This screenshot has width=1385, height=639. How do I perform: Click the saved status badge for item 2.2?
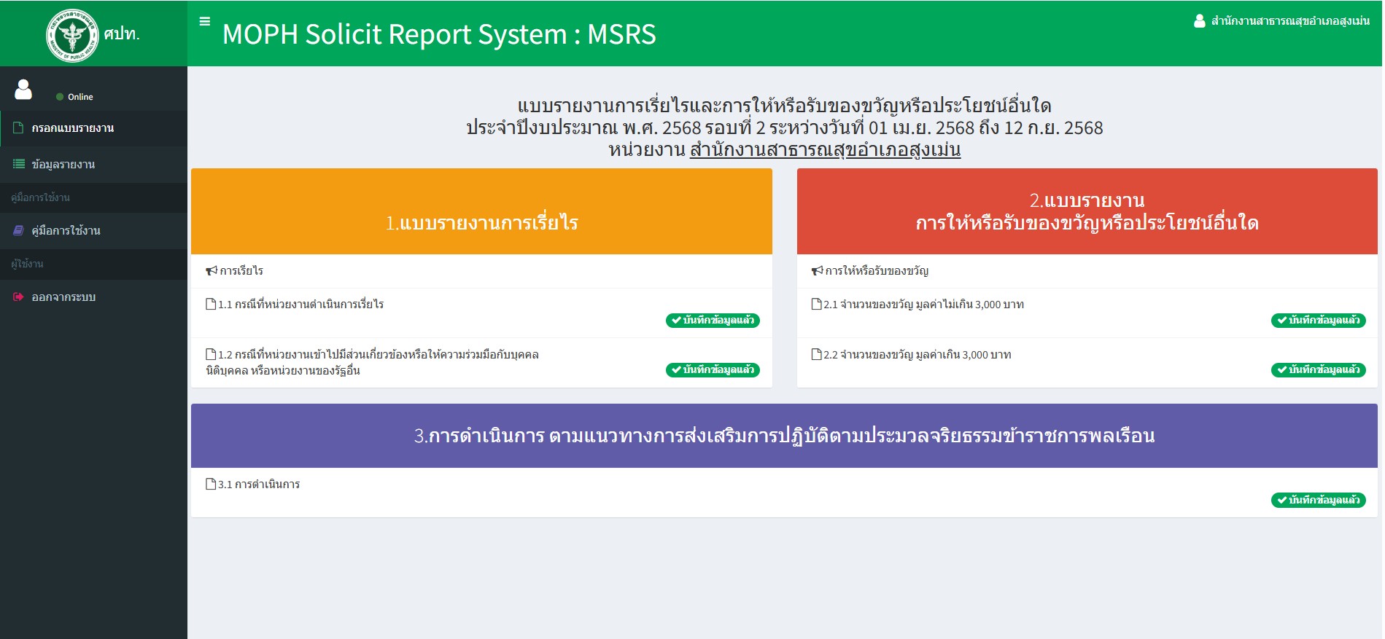click(x=1318, y=370)
